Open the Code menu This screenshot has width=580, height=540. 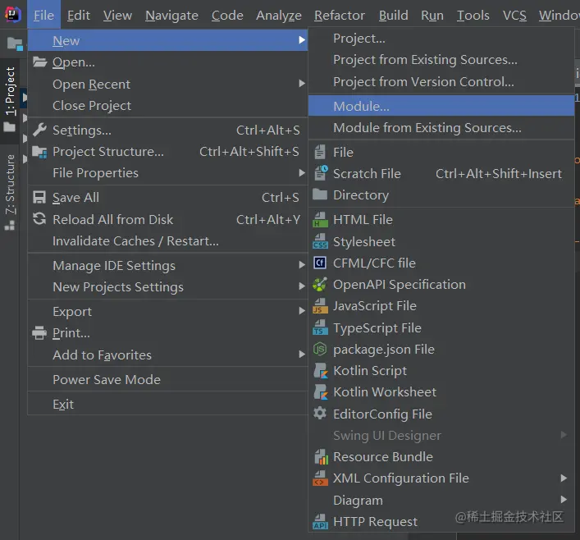[x=227, y=15]
